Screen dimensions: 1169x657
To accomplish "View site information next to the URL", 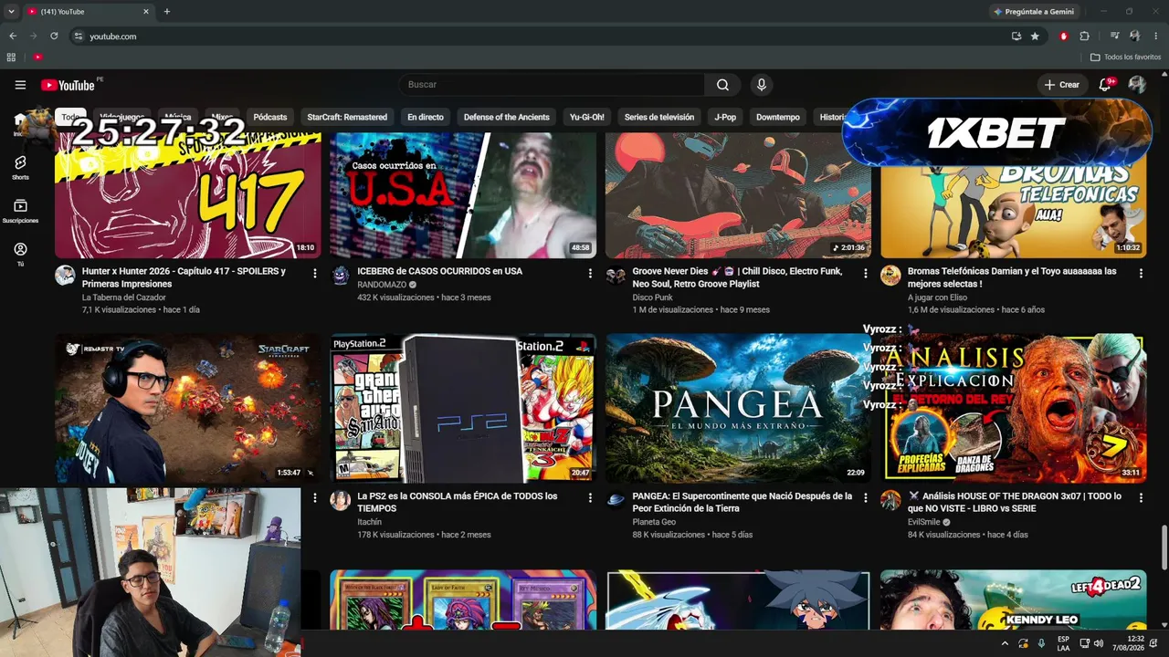I will (x=79, y=36).
